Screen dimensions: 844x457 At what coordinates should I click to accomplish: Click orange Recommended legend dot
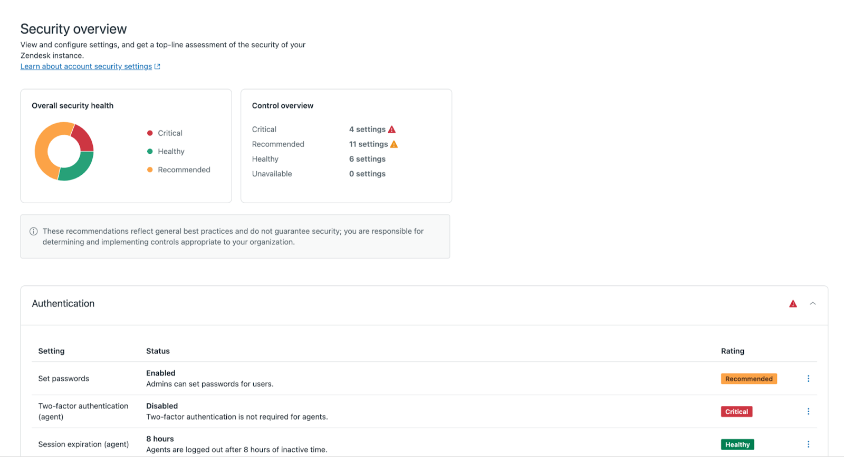150,170
